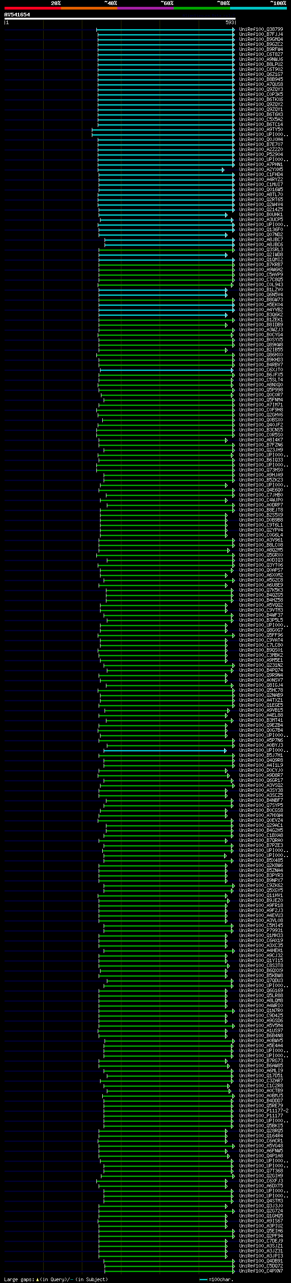This screenshot has width=291, height=1283.
Task: Select hit label UniRef100_Q7K5K3
Action: coord(261,590)
